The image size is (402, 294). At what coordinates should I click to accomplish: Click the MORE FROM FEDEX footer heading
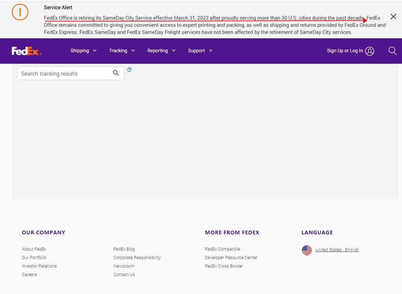[232, 232]
